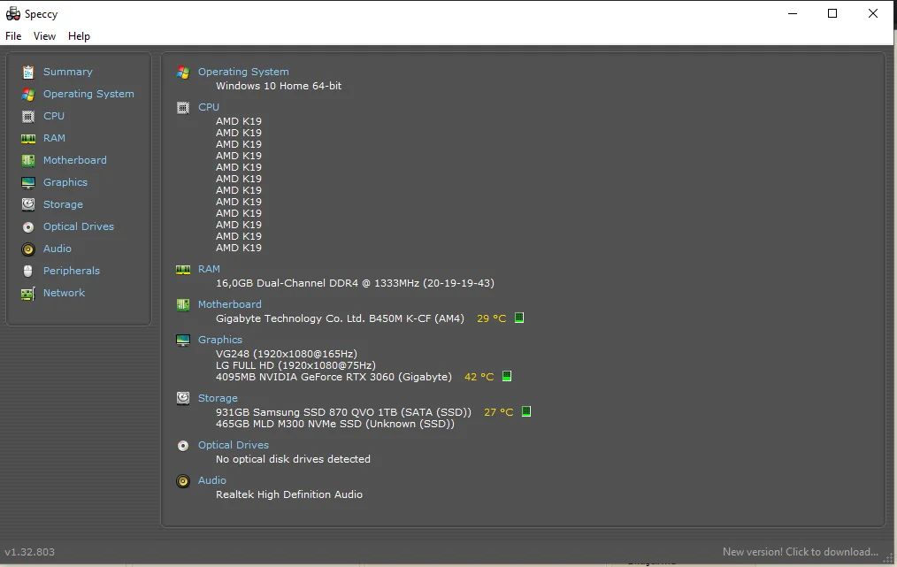
Task: Click the Operating System Windows flag sidebar icon
Action: point(28,95)
